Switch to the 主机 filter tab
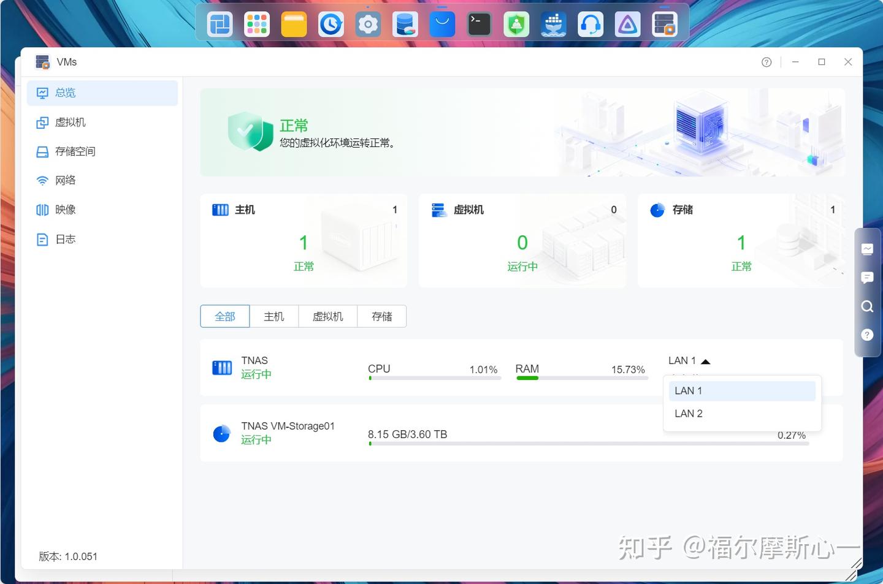 pyautogui.click(x=274, y=316)
